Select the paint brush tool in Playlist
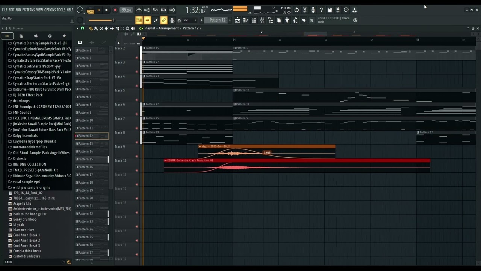Viewport: 481px width, 271px height. click(96, 29)
